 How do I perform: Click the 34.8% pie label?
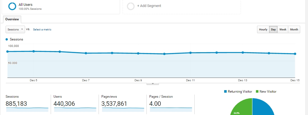pyautogui.click(x=236, y=113)
